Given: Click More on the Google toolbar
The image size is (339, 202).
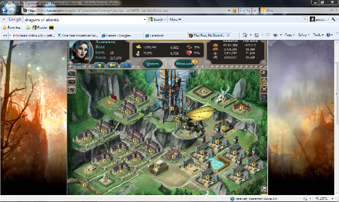Looking at the screenshot, I should (175, 20).
